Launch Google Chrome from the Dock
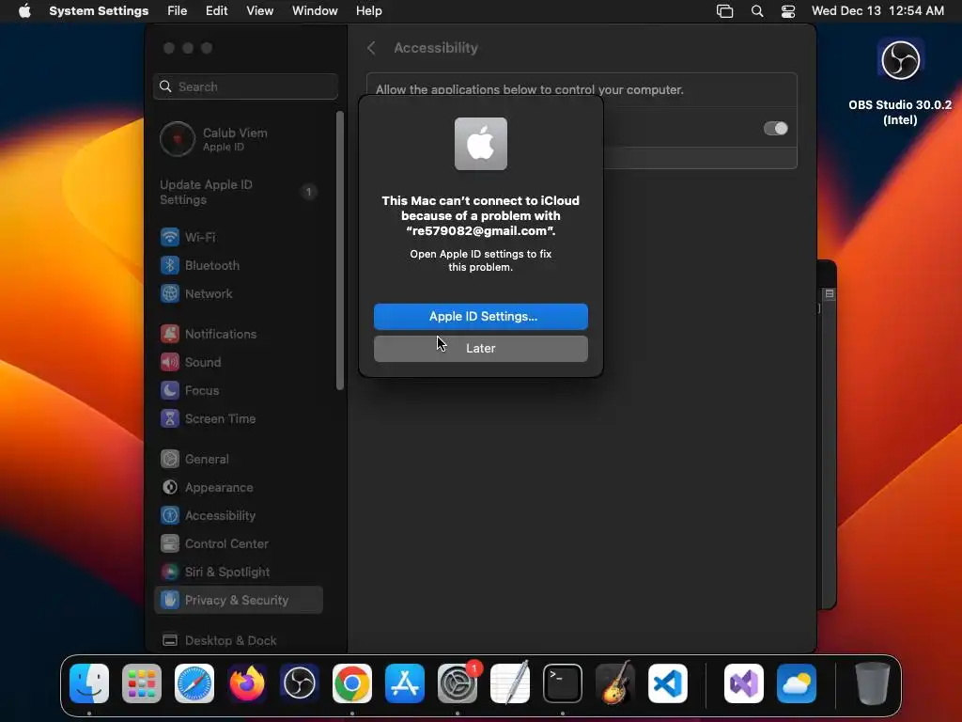The width and height of the screenshot is (962, 722). (x=352, y=683)
